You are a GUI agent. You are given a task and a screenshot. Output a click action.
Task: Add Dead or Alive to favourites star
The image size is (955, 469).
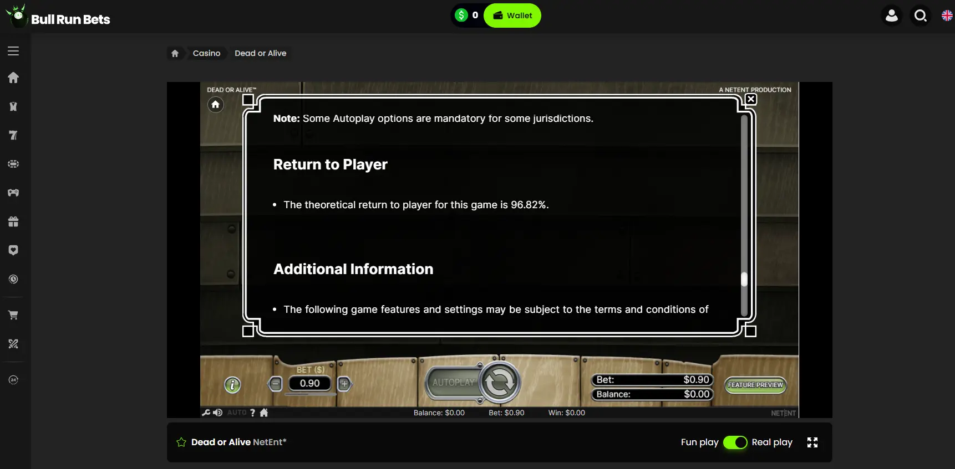181,442
